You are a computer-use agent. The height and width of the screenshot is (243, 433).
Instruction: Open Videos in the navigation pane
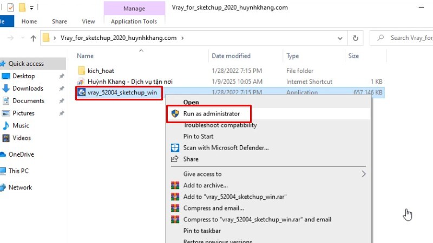(22, 138)
